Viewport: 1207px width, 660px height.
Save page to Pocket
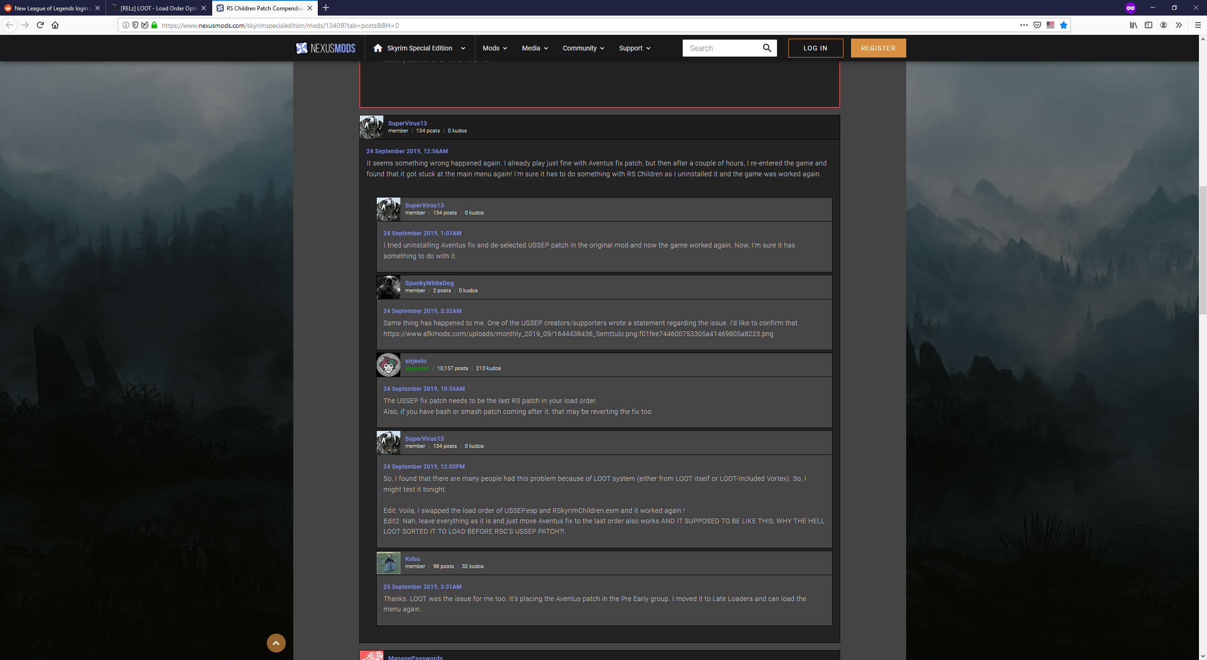pyautogui.click(x=1037, y=25)
